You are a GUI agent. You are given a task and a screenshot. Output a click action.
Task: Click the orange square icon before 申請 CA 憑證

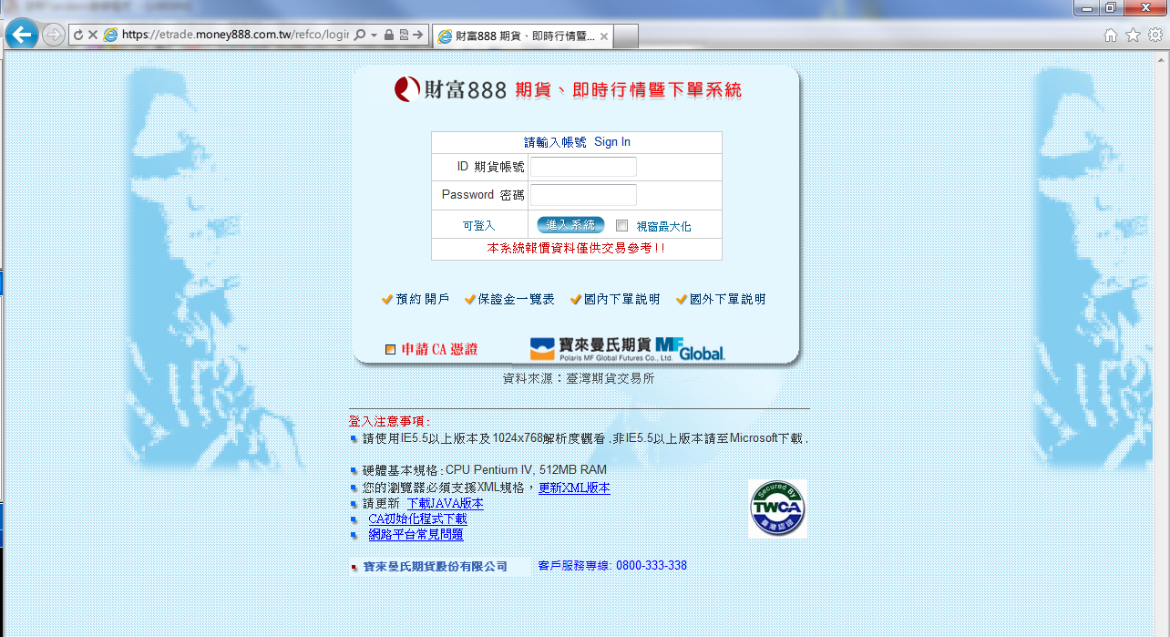point(391,349)
